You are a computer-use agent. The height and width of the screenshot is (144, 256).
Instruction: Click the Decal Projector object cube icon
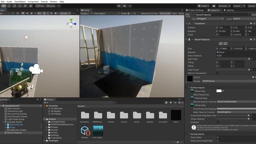[188, 15]
